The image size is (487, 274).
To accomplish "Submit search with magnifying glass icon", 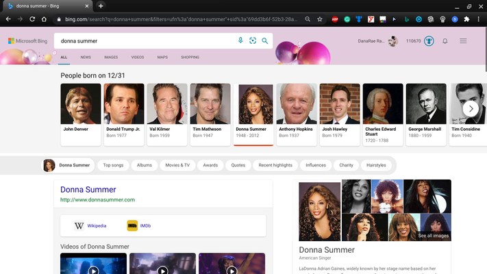I will (264, 40).
